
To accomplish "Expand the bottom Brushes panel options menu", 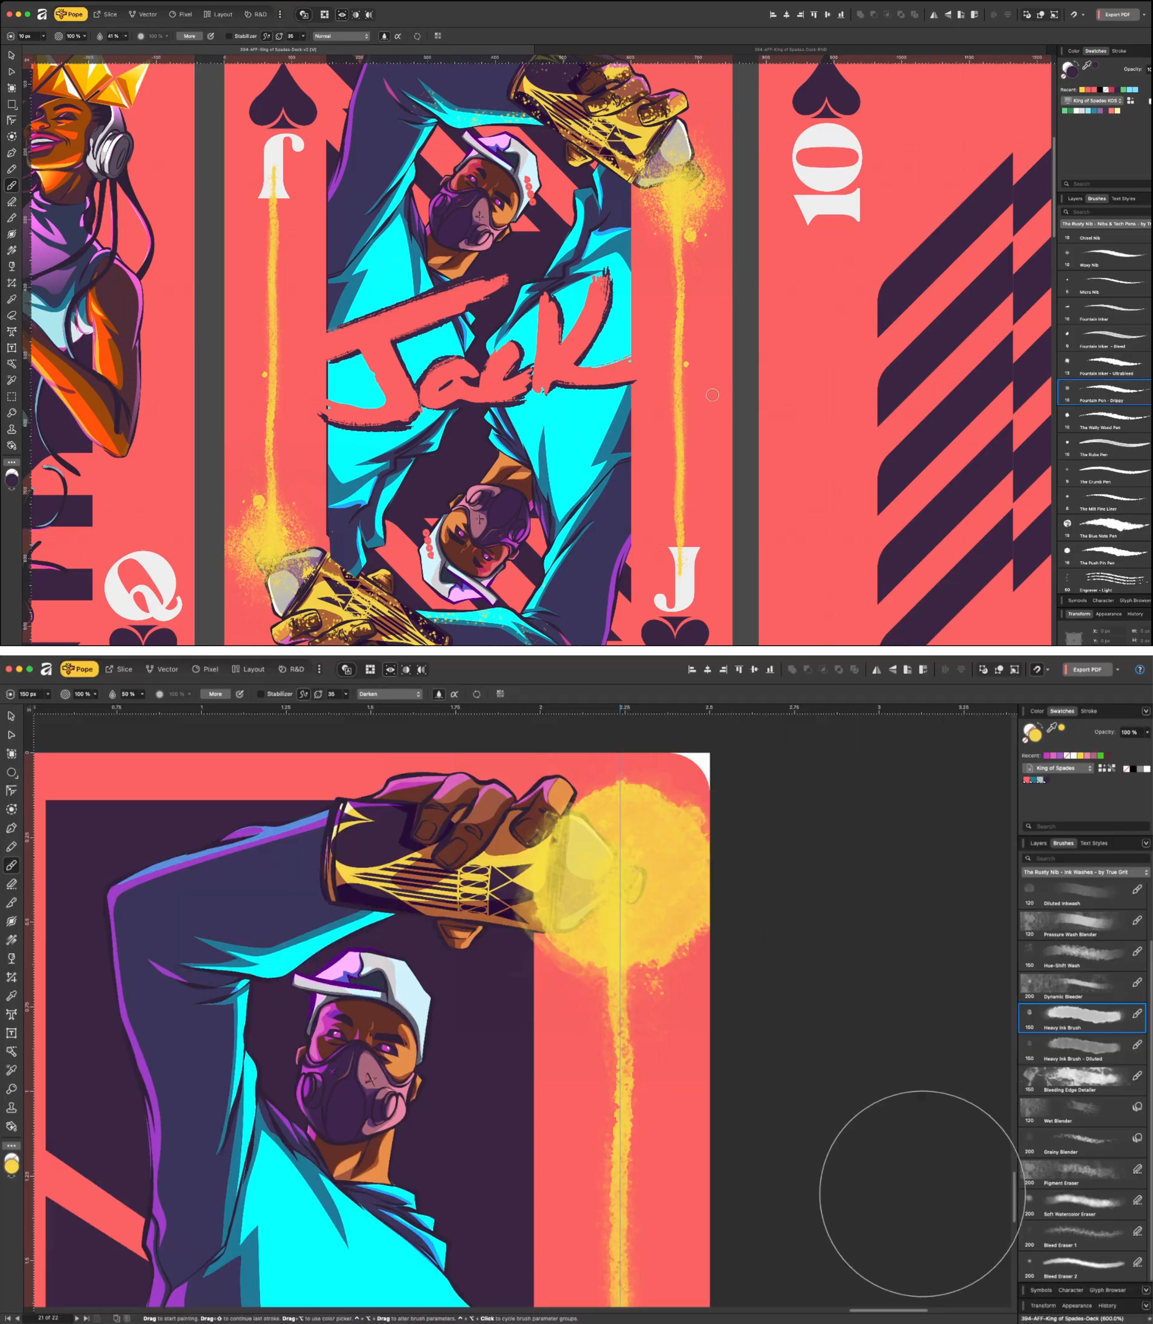I will pyautogui.click(x=1145, y=843).
